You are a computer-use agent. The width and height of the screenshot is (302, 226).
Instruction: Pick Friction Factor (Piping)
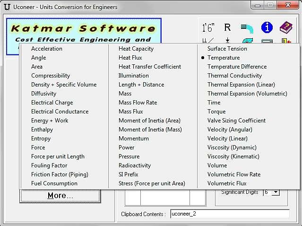pyautogui.click(x=60, y=174)
